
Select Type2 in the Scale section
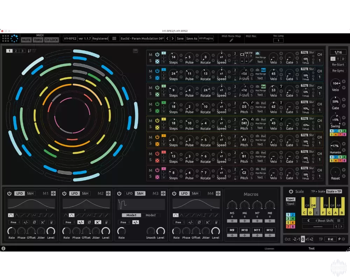click(290, 204)
